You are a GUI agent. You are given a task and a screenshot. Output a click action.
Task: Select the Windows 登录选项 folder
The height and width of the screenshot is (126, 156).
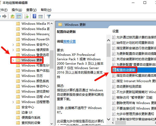click(x=32, y=55)
